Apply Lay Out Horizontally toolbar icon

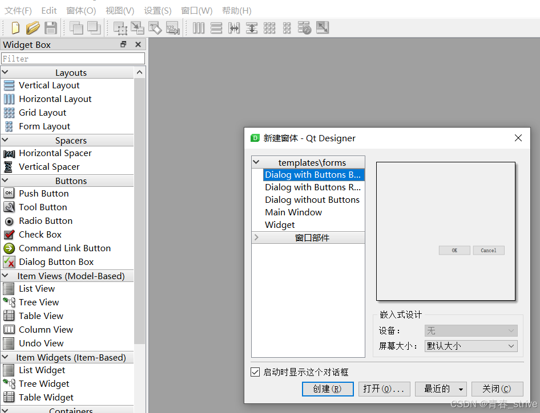coord(199,28)
